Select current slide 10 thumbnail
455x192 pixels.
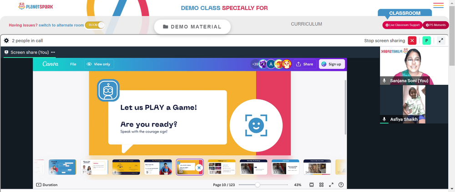190,167
